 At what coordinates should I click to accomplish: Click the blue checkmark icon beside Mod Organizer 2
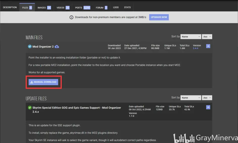(30, 47)
